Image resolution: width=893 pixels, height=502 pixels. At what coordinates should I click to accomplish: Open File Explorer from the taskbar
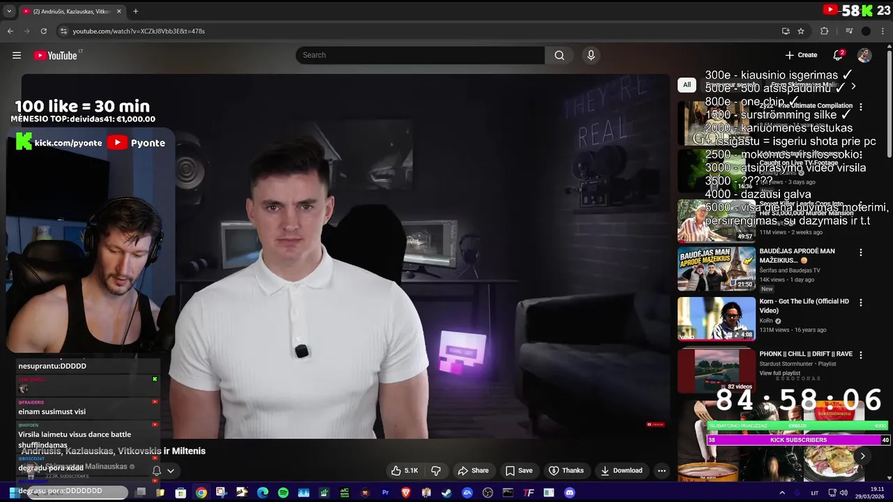[x=160, y=493]
